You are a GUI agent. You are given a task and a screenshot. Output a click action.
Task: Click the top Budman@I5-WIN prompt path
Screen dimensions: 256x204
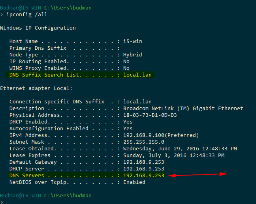[x=46, y=7]
